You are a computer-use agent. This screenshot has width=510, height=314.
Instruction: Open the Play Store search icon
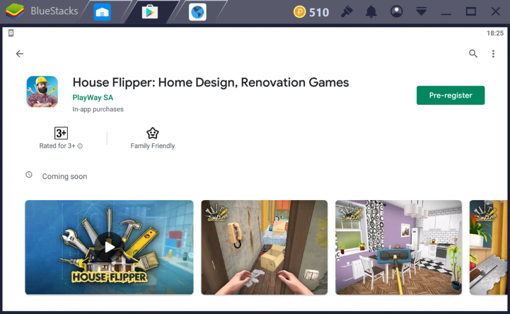pyautogui.click(x=473, y=54)
